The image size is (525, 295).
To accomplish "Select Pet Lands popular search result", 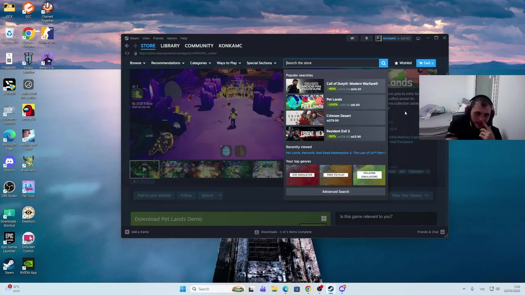I will 336,102.
